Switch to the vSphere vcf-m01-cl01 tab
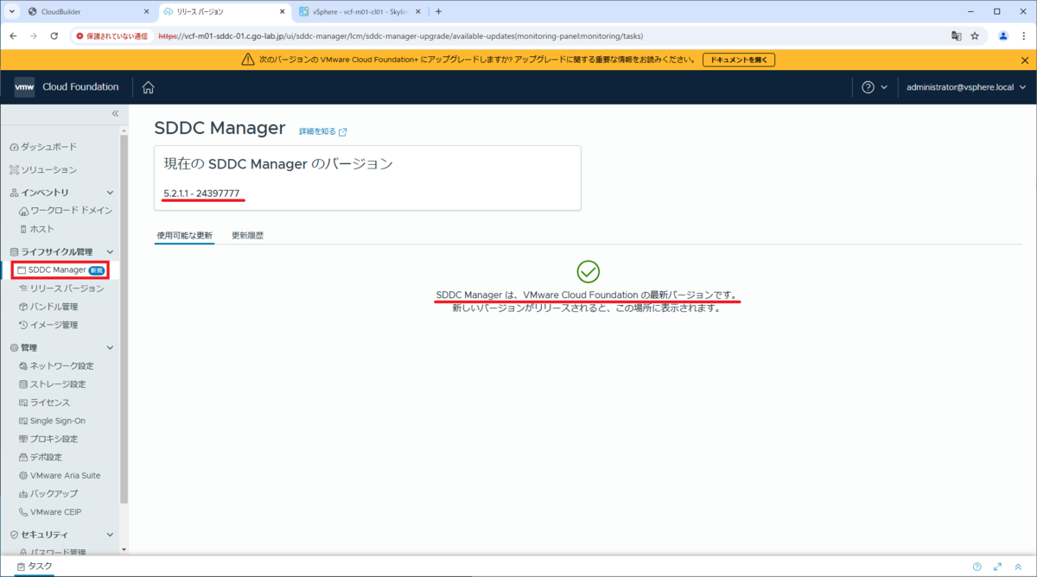The image size is (1037, 577). [x=360, y=11]
